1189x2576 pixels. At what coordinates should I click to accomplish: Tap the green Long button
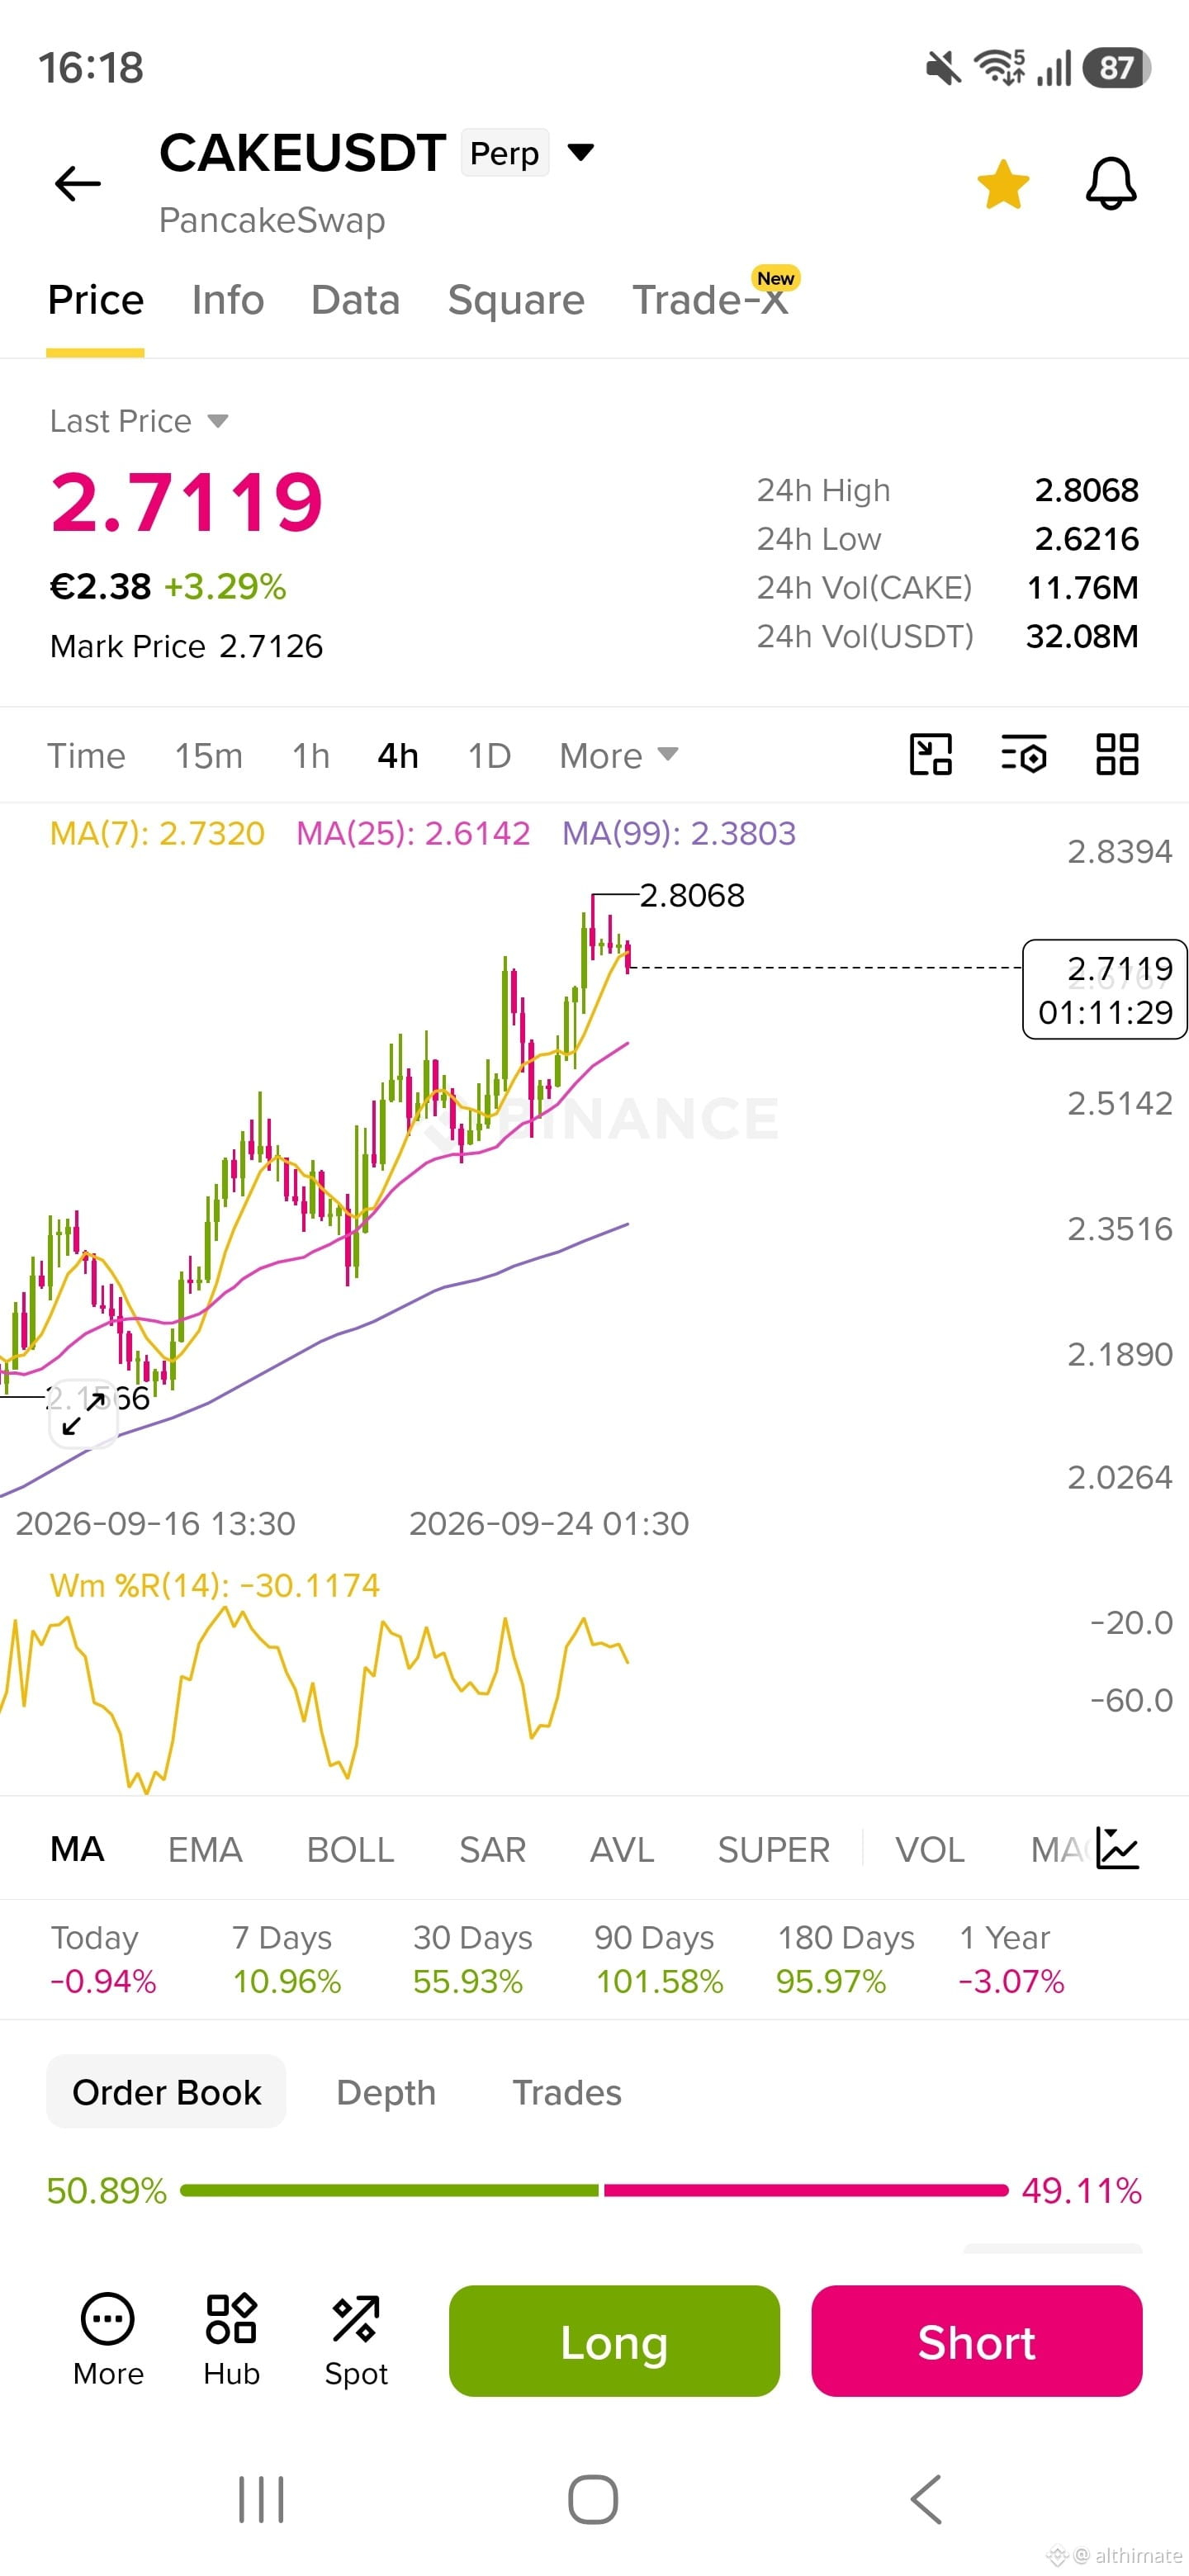click(x=614, y=2341)
